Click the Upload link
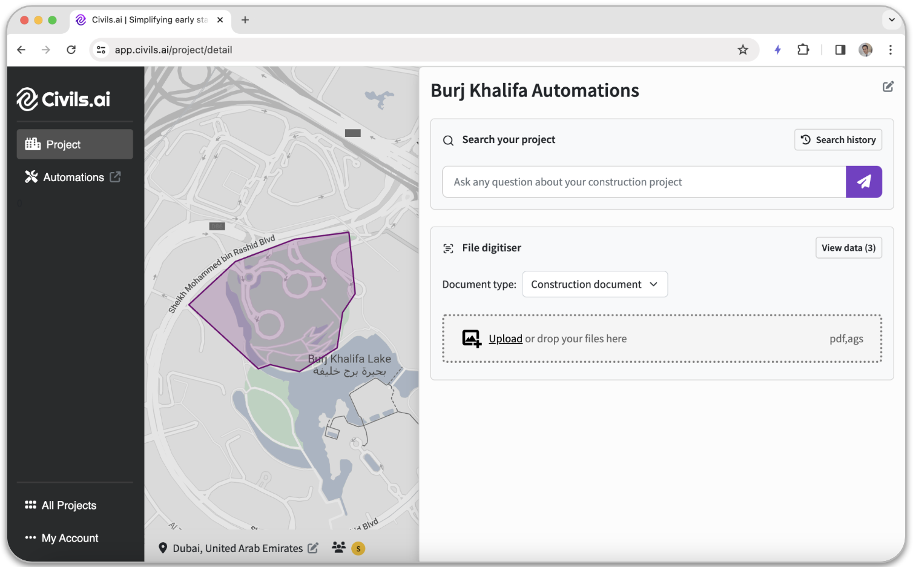Viewport: 913px width, 567px height. [x=506, y=339]
